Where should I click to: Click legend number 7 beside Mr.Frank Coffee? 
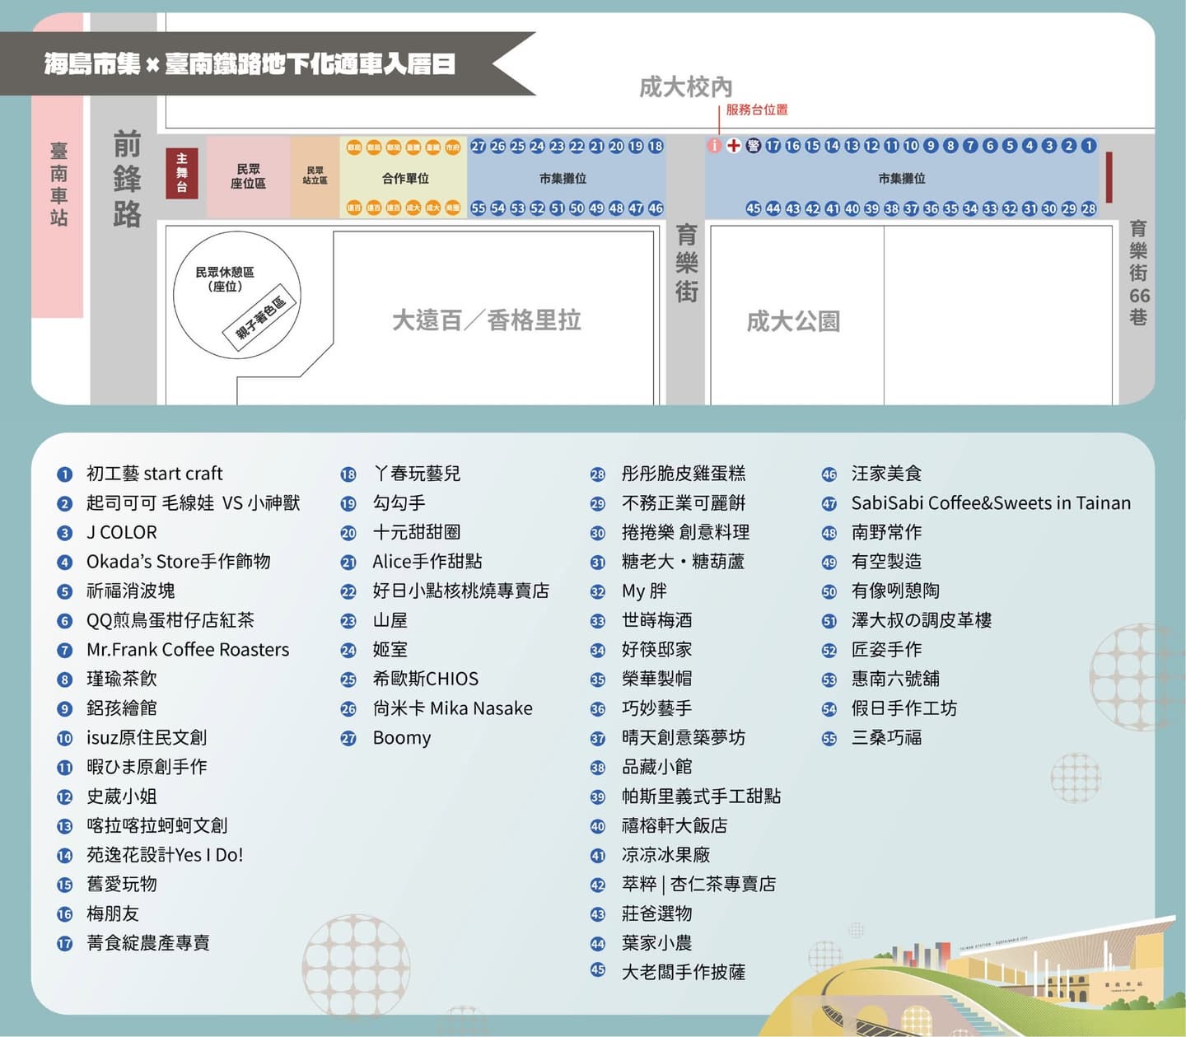(65, 650)
